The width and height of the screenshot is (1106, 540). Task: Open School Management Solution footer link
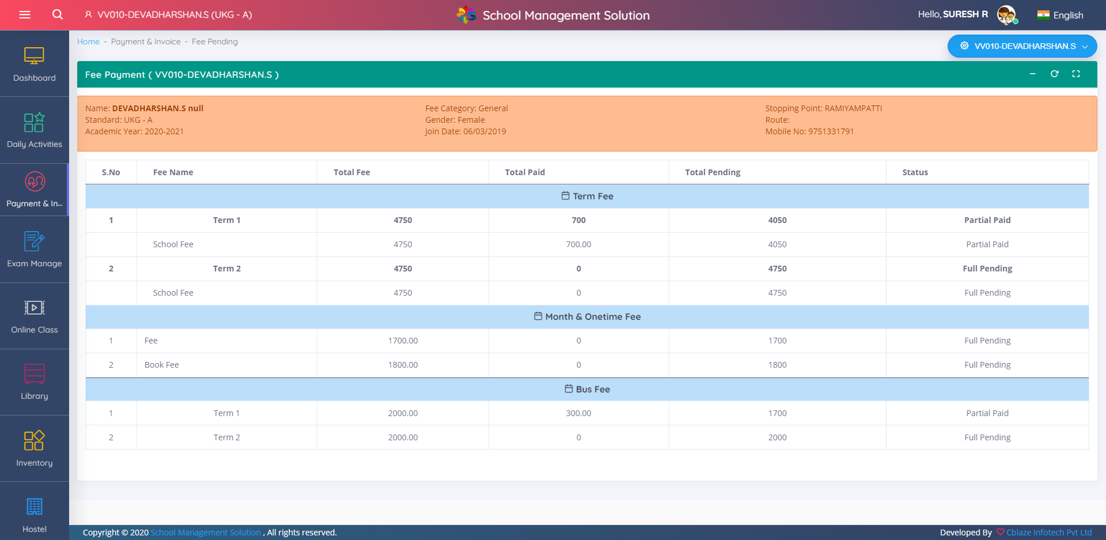tap(206, 533)
